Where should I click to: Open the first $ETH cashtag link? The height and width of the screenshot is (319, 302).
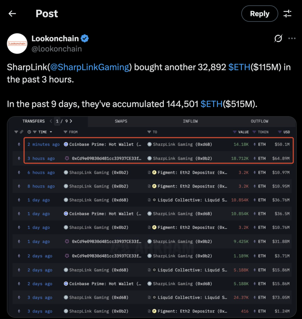(239, 67)
